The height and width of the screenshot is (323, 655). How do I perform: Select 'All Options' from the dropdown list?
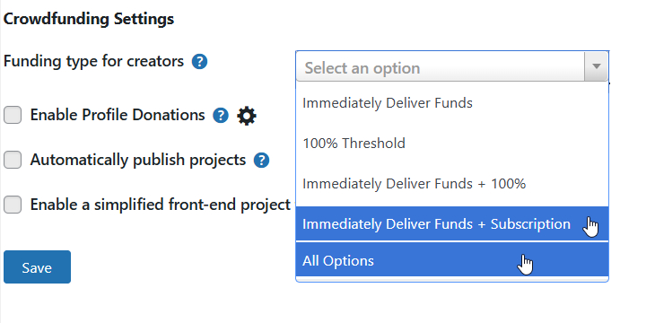(x=452, y=260)
